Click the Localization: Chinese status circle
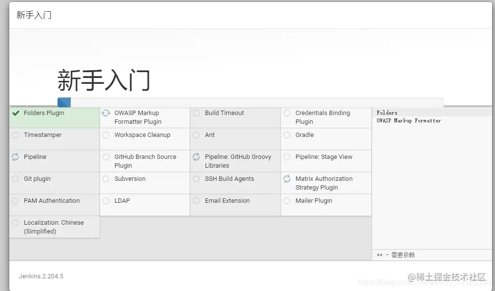The height and width of the screenshot is (291, 495). pos(15,223)
